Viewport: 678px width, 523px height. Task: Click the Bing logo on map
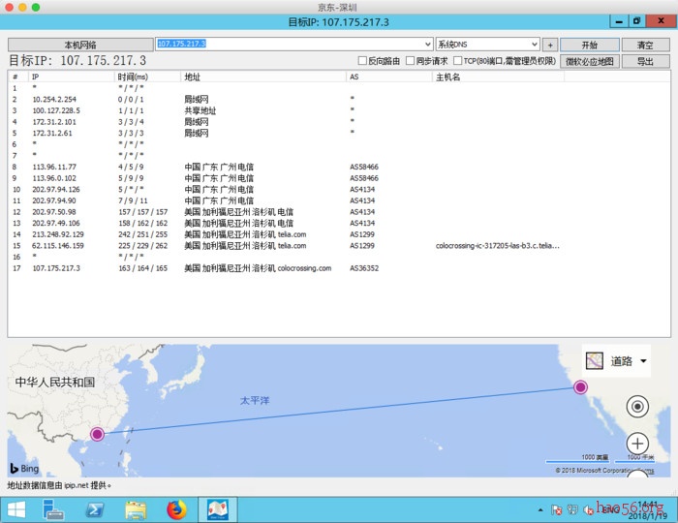pos(24,468)
